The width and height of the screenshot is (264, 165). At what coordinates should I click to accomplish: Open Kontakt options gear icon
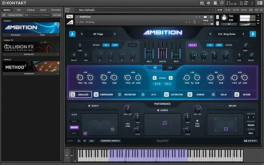(x=209, y=3)
